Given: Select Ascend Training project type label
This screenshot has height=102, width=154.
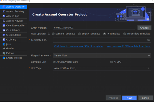Looking at the screenshot, I should pos(15,11).
